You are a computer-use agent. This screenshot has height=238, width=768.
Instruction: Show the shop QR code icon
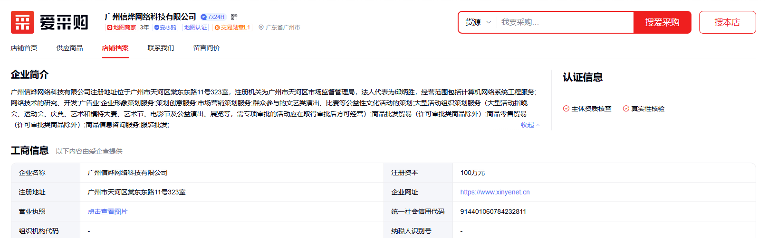(x=234, y=17)
